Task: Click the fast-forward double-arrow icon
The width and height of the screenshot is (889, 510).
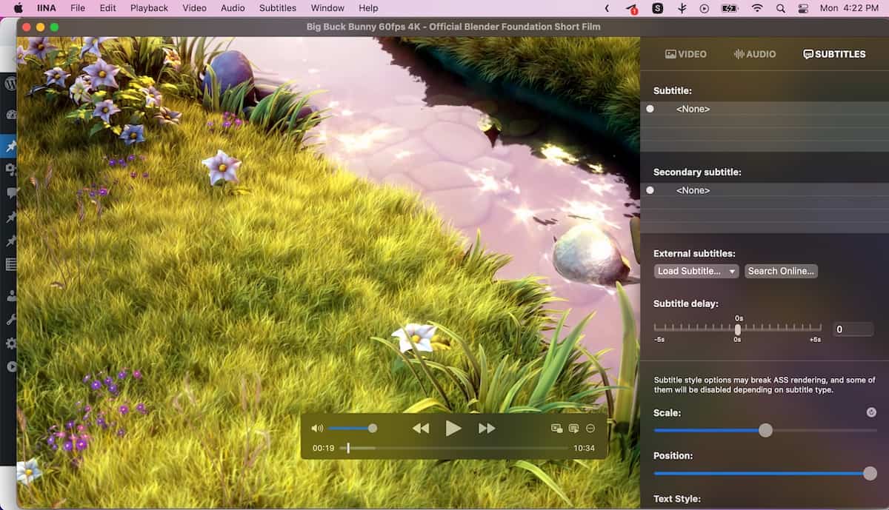Action: point(487,428)
